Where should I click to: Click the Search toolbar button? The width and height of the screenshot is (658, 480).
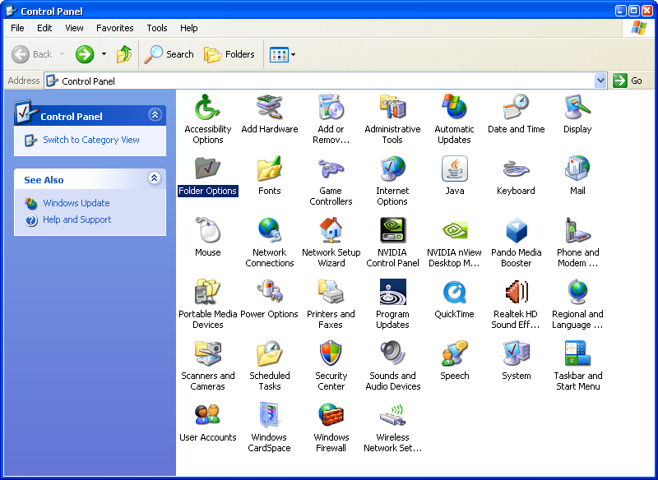pyautogui.click(x=169, y=54)
